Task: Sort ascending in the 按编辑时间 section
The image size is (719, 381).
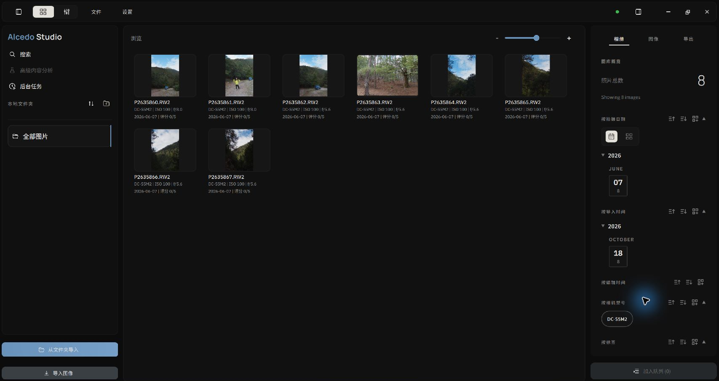Action: click(677, 282)
